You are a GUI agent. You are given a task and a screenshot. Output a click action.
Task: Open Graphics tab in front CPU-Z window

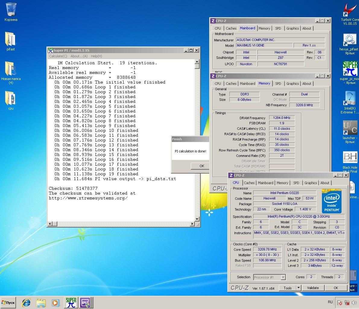(x=310, y=183)
